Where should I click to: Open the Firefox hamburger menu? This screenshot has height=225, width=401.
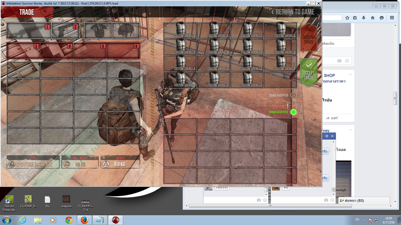[392, 18]
